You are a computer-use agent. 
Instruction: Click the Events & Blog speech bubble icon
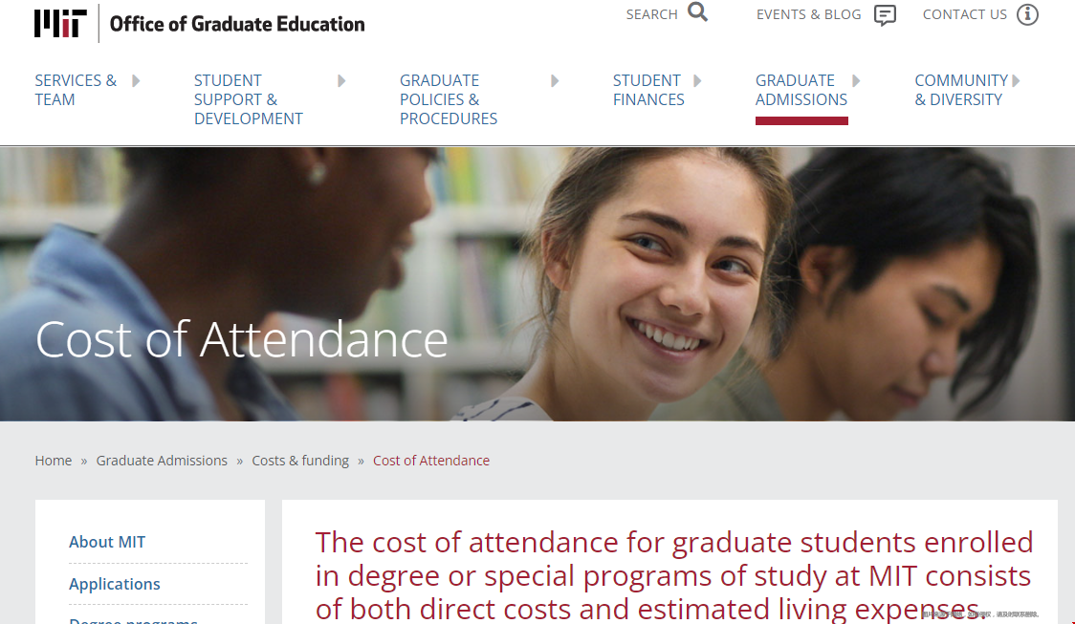point(886,15)
